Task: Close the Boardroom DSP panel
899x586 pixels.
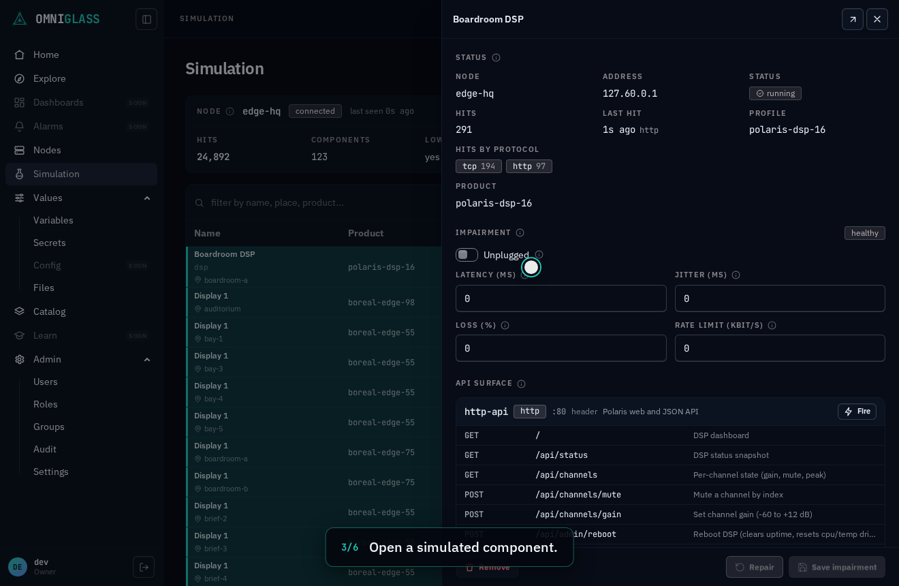Action: tap(877, 19)
